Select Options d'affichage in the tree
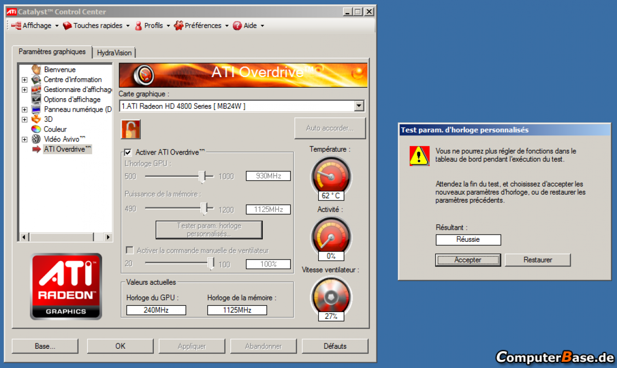617x368 pixels. 72,99
